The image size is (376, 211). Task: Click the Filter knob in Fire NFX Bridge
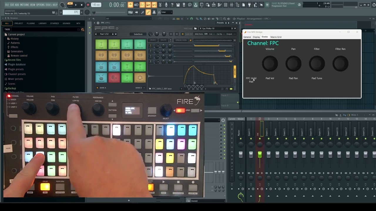[x=317, y=63]
